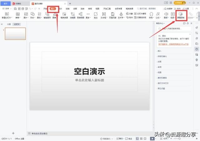Viewport: 200px width, 141px height.
Task: Open the 视图 (View) ribbon tab
Action: click(x=97, y=8)
